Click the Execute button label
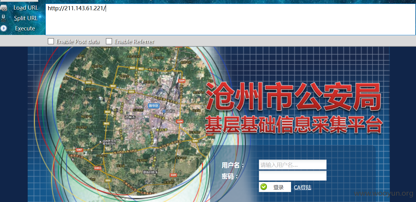This screenshot has height=202, width=416. [x=25, y=28]
